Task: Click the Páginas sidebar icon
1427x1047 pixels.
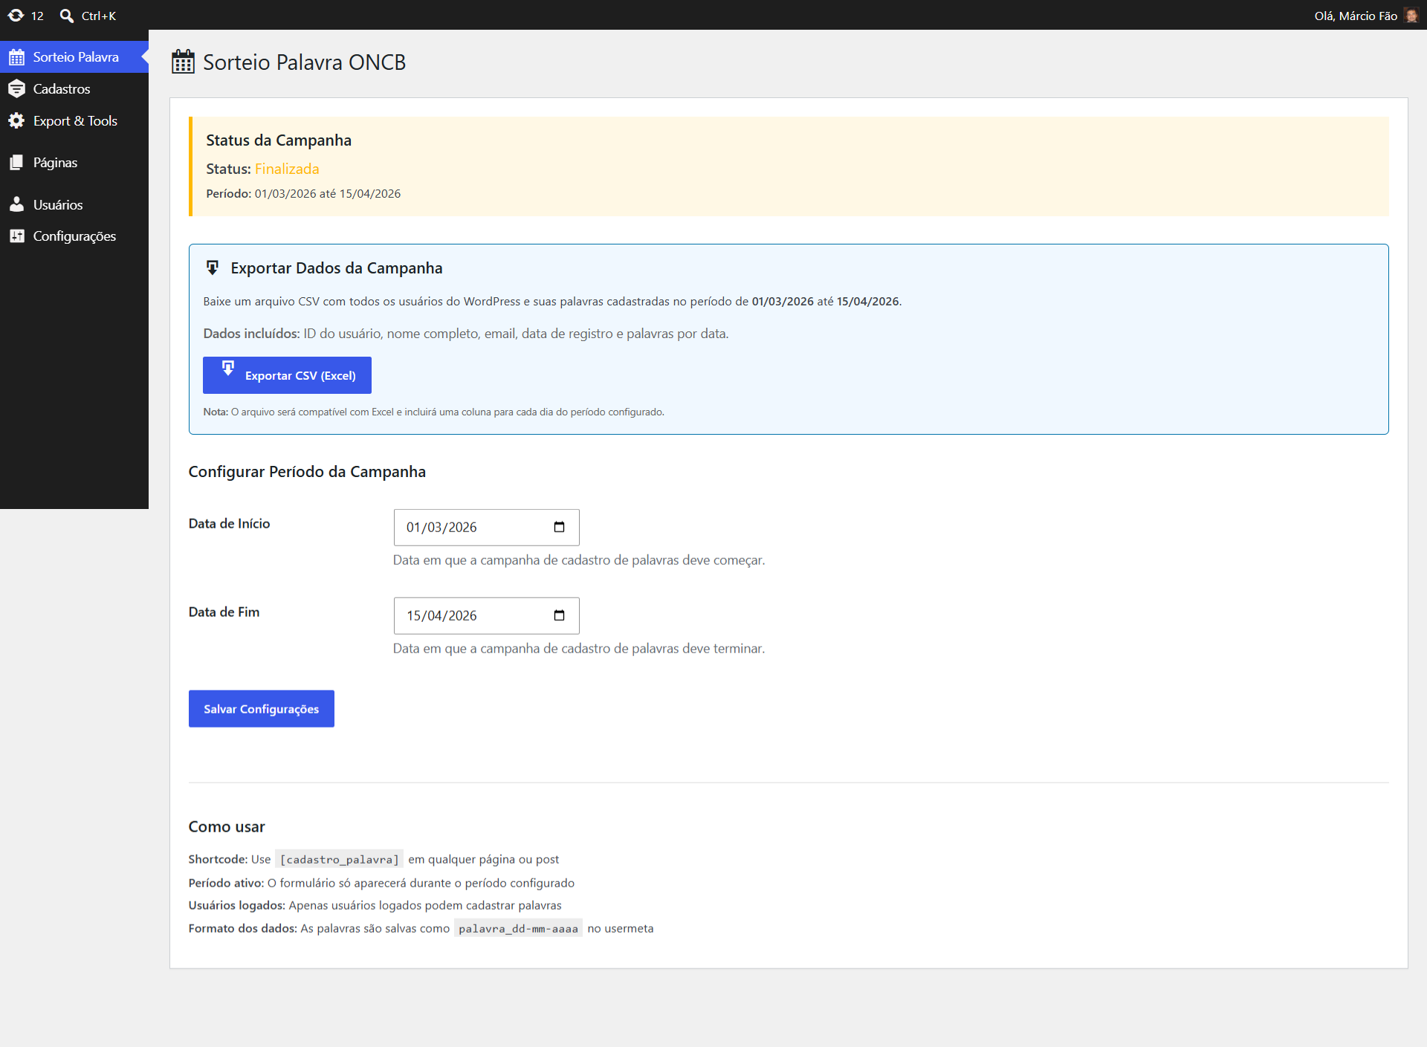Action: 16,163
